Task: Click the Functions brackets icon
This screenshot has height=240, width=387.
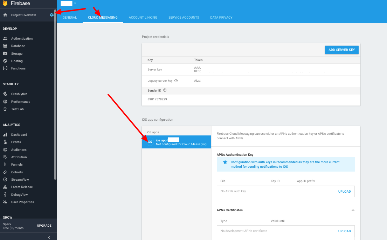Action: point(5,68)
